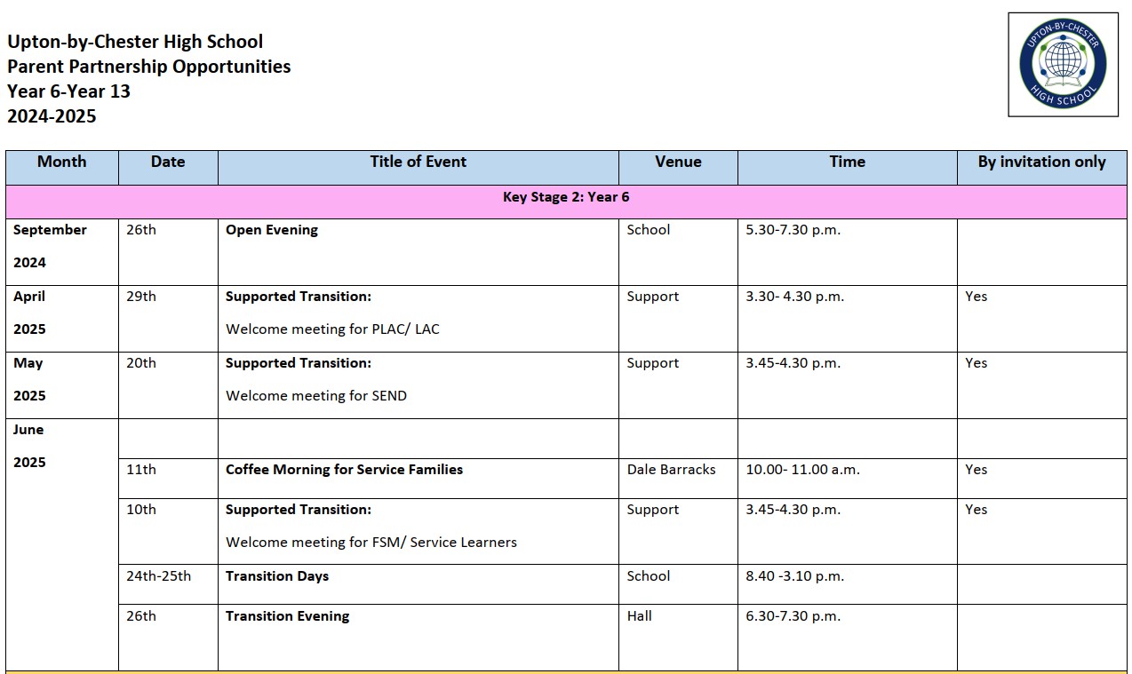Image resolution: width=1132 pixels, height=674 pixels.
Task: Select 'Support' venue in the 10th row
Action: (x=653, y=510)
